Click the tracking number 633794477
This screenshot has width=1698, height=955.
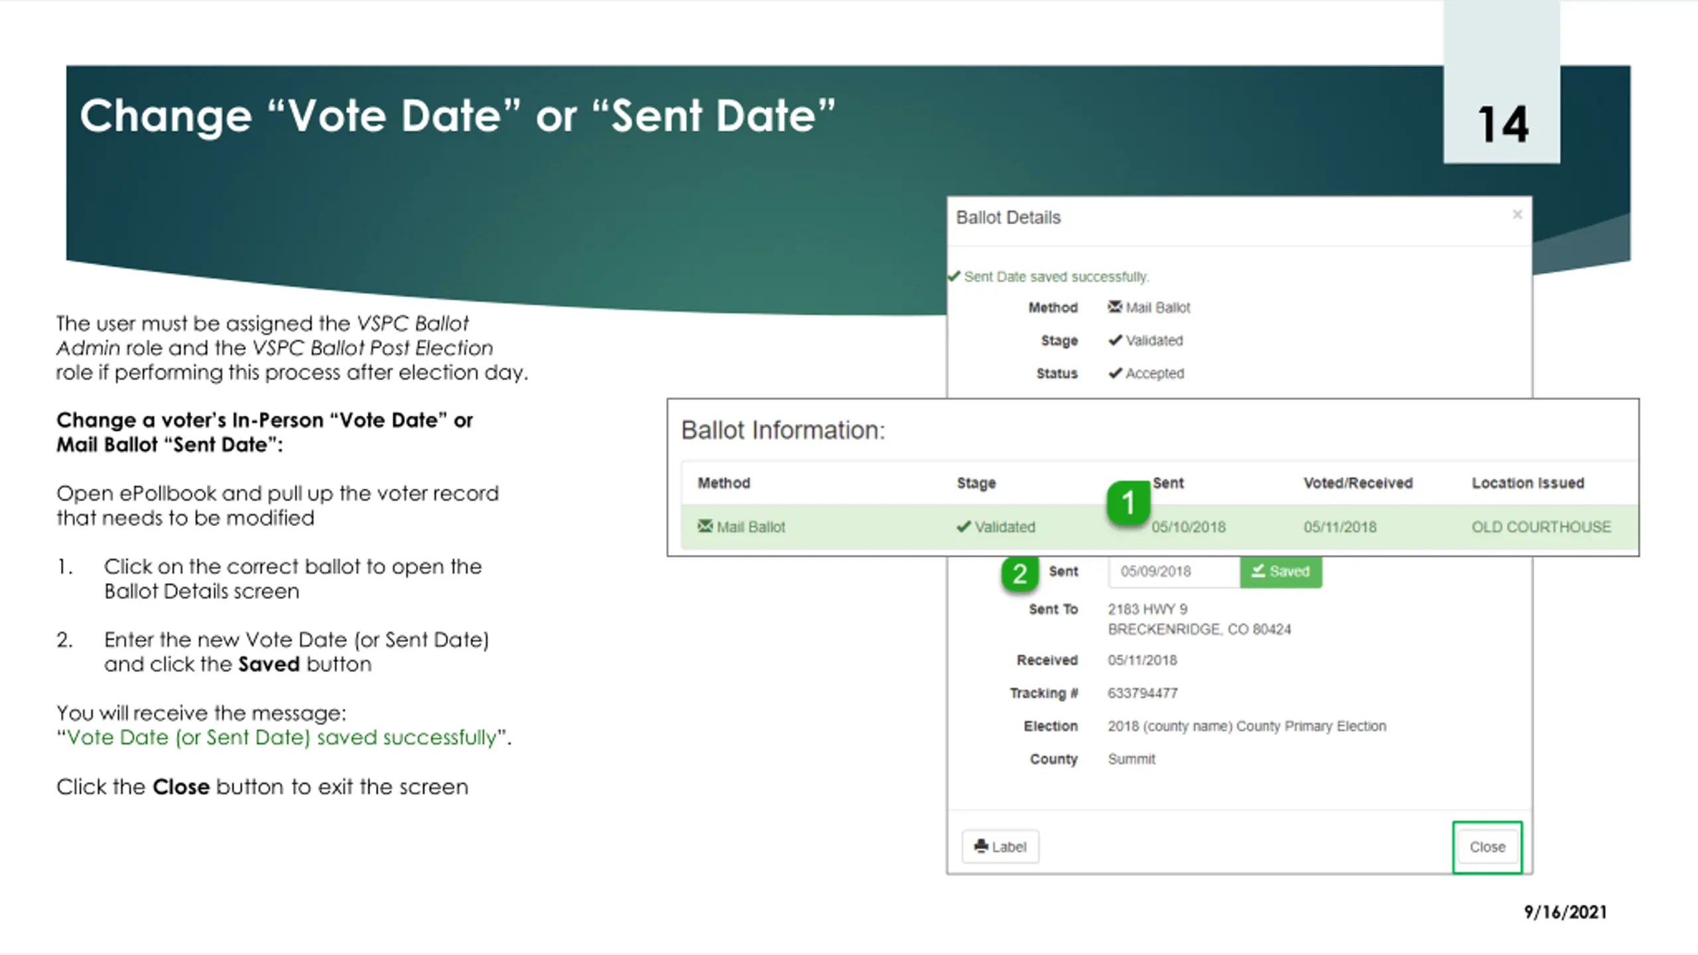tap(1142, 693)
